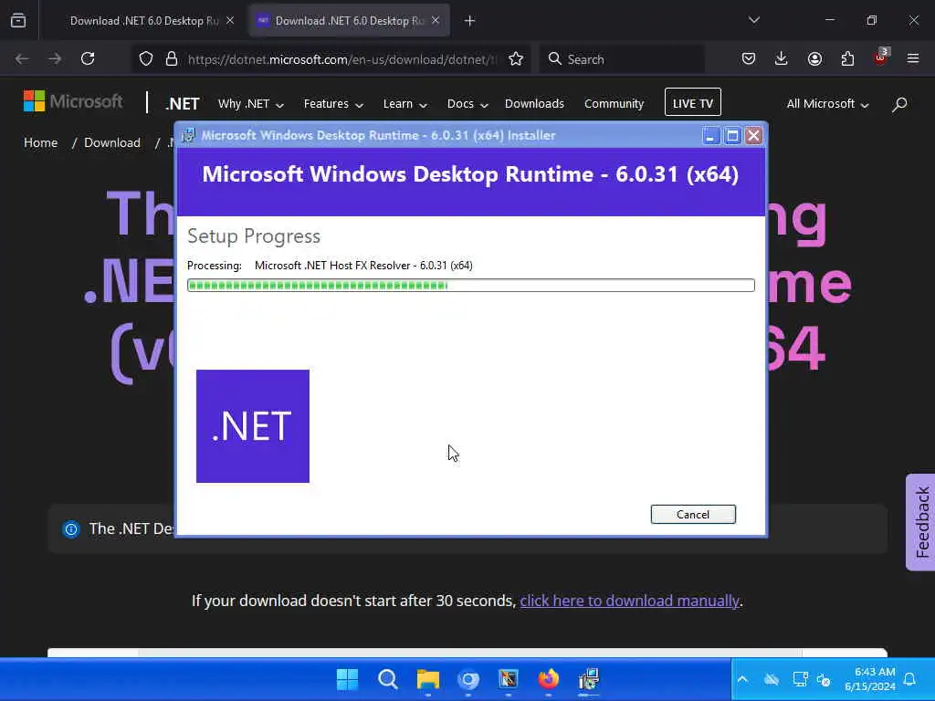Viewport: 935px width, 701px height.
Task: Maximize the installer window
Action: tap(732, 136)
